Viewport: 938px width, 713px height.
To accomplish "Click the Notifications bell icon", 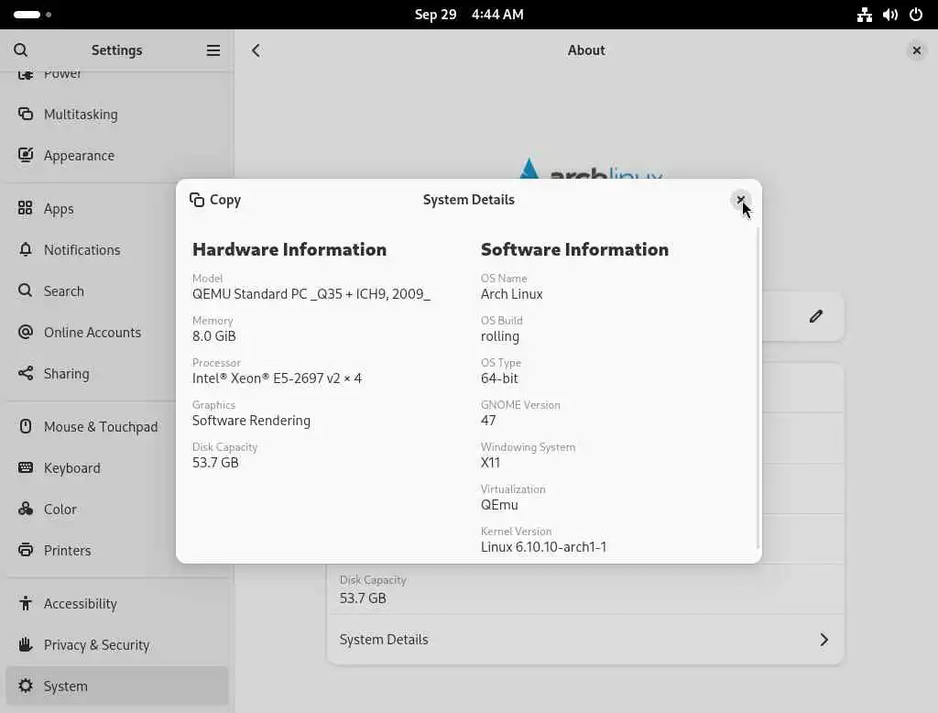I will (x=25, y=249).
